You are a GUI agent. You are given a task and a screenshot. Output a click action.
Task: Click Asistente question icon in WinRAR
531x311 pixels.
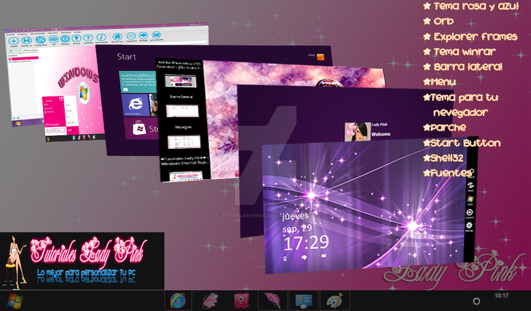[88, 38]
